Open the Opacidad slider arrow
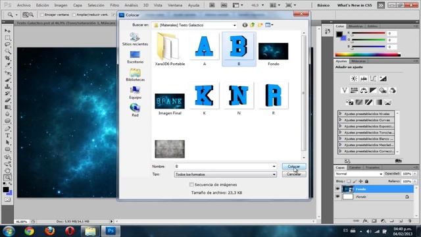421x237 pixels. (415, 174)
